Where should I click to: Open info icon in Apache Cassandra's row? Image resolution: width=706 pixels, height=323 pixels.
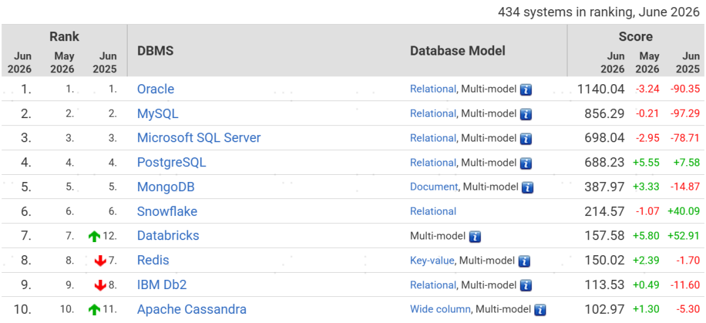541,309
